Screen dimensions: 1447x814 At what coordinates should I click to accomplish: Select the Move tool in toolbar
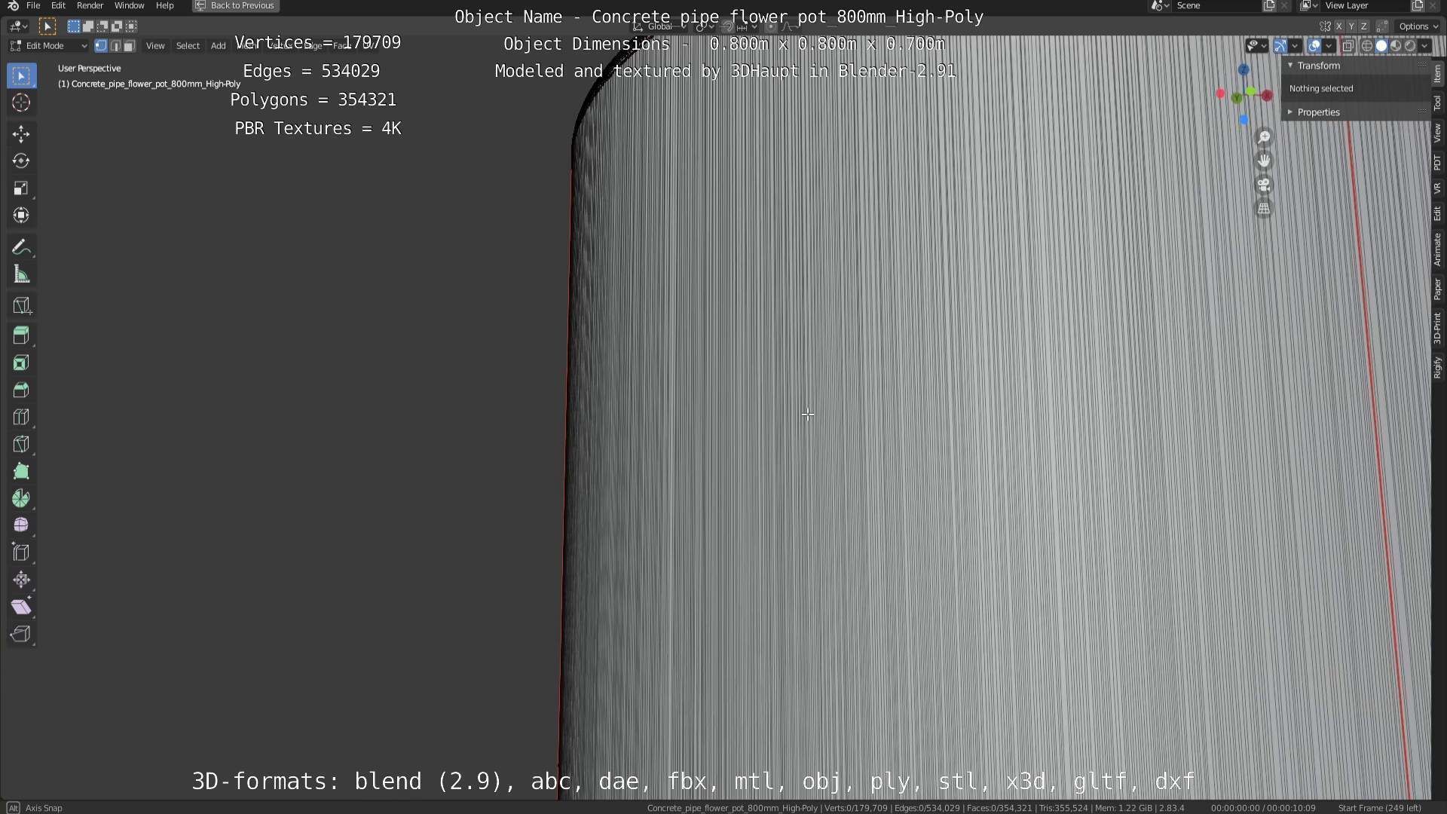click(x=21, y=134)
